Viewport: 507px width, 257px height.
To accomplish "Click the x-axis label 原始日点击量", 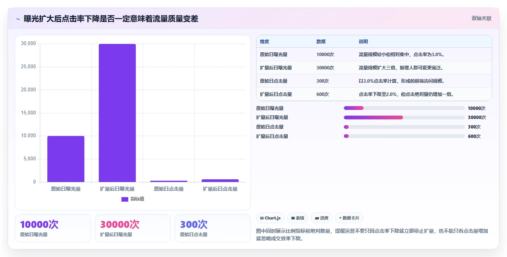I will [x=169, y=189].
